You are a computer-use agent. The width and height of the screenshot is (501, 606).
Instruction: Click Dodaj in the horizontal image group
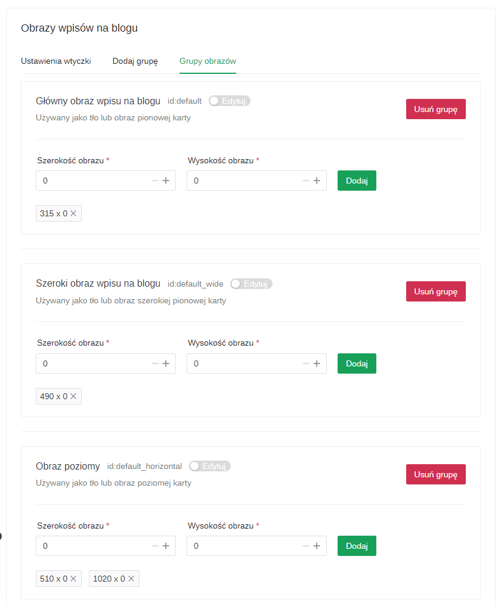point(357,546)
